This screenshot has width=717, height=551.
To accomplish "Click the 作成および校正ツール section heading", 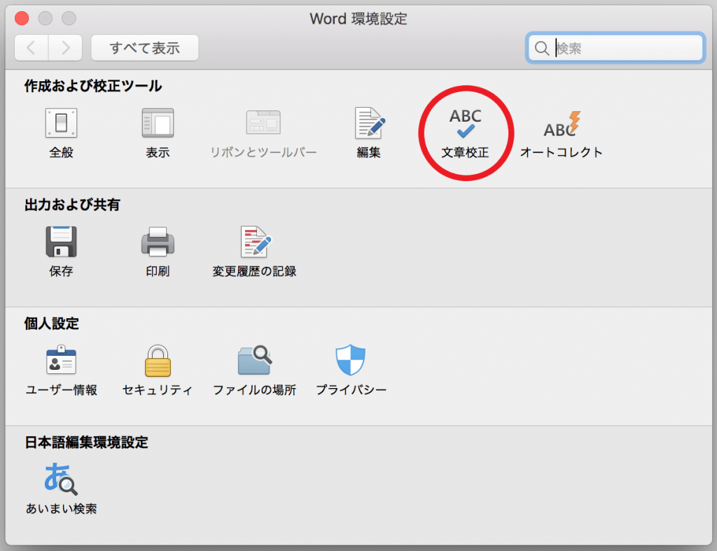I will click(x=93, y=86).
